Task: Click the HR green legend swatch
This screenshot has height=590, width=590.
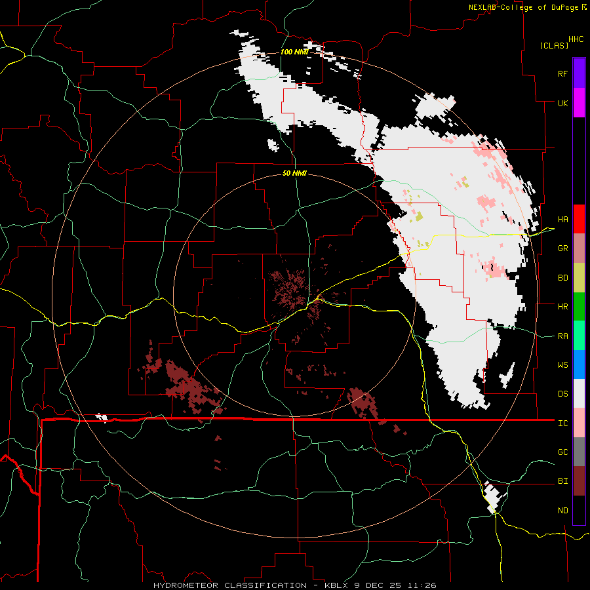Action: (x=579, y=307)
